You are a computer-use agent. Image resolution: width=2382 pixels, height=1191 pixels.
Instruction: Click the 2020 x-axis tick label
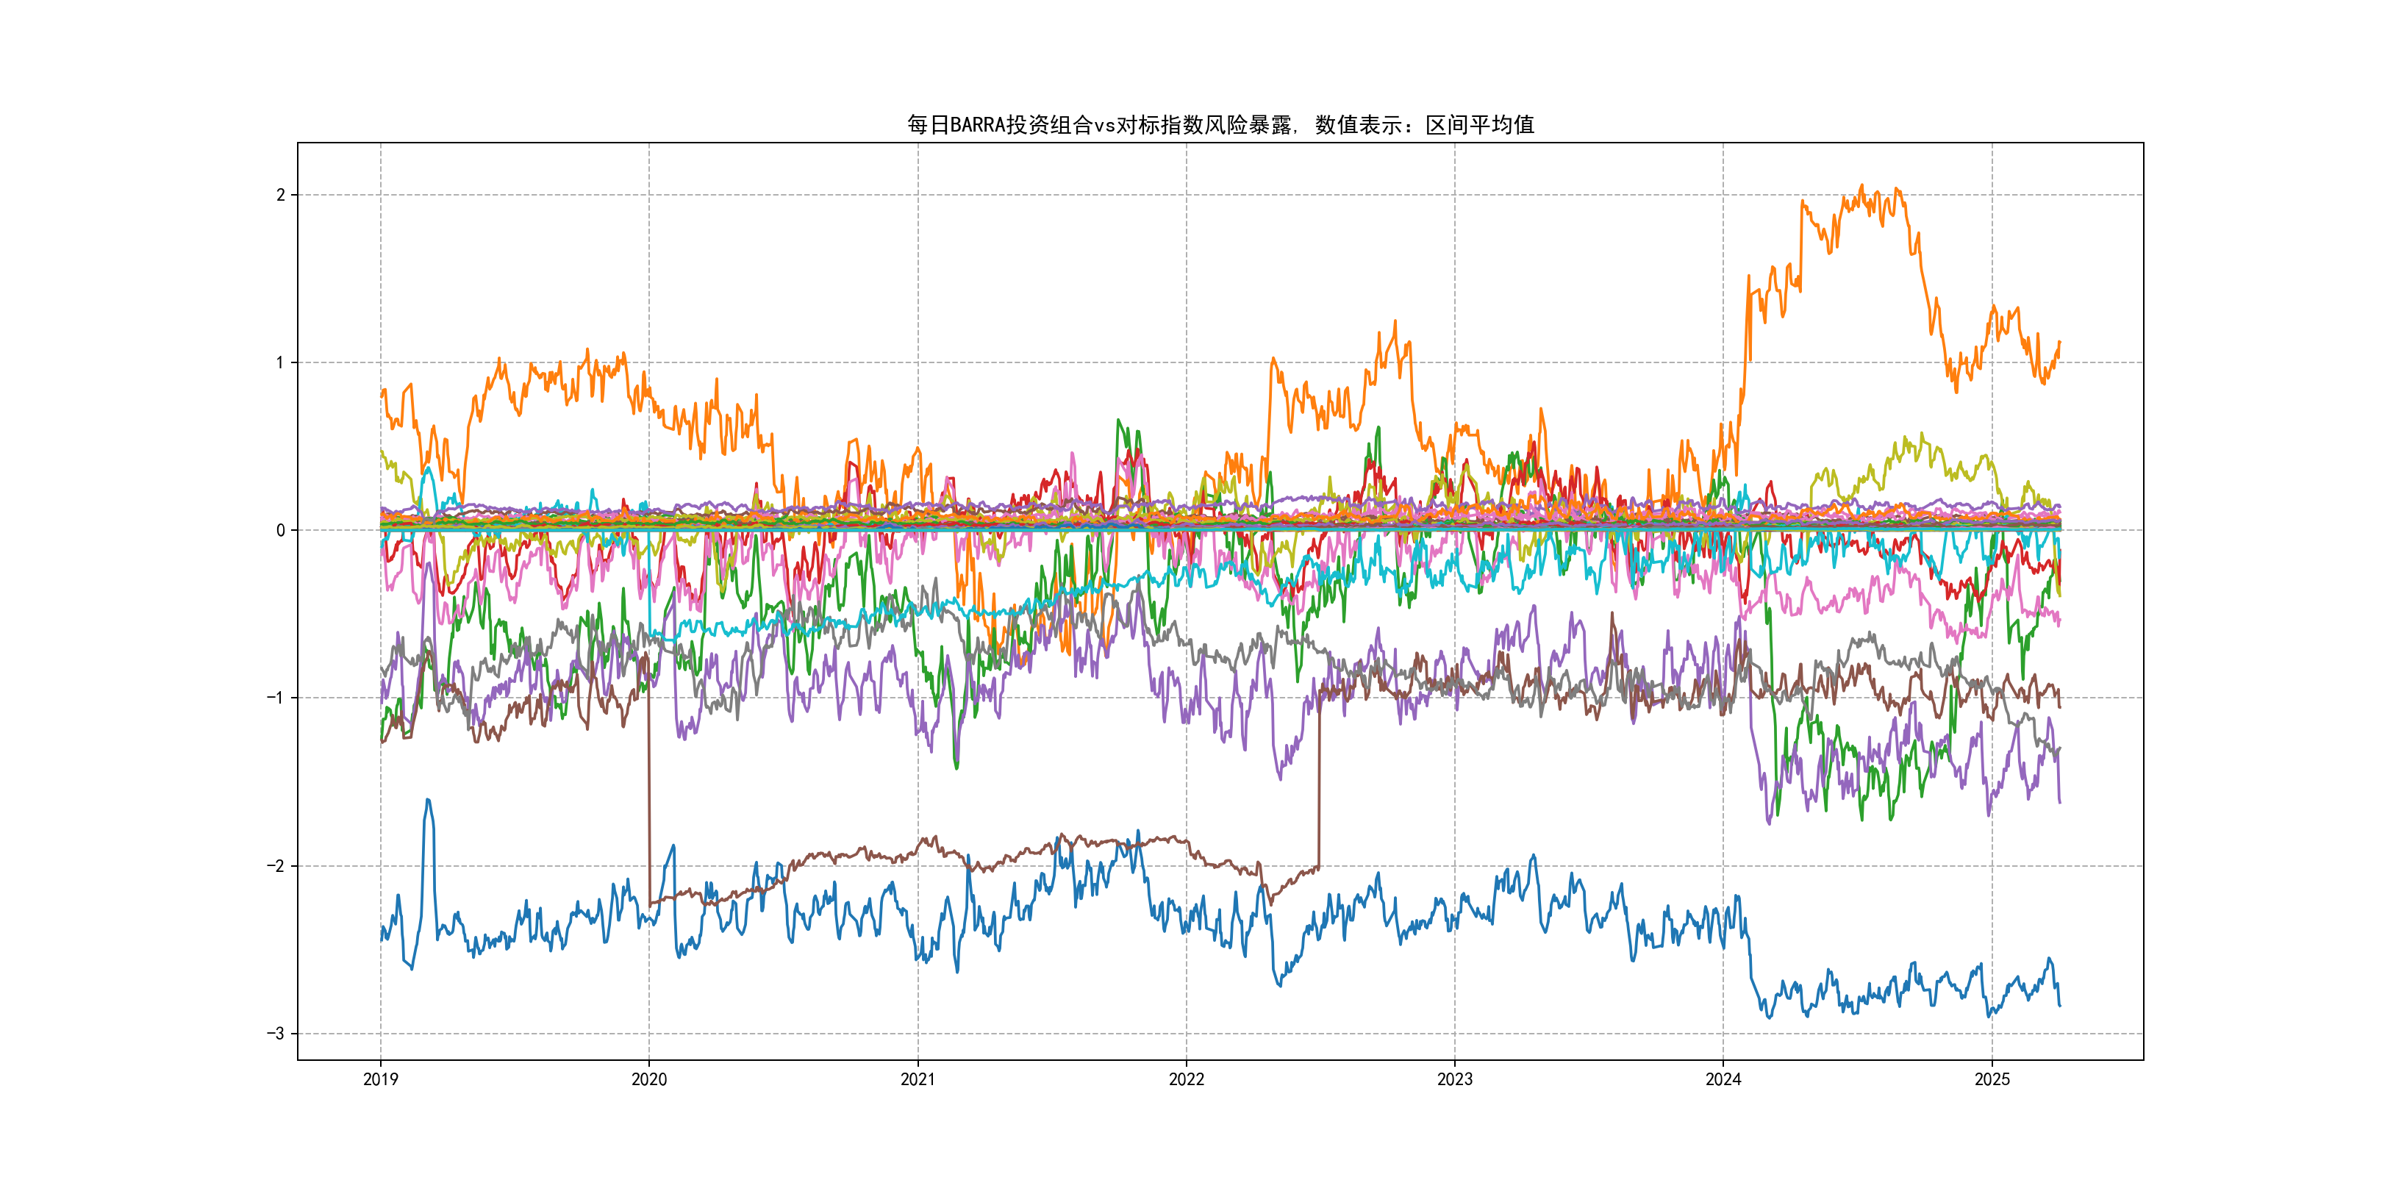coord(648,1079)
